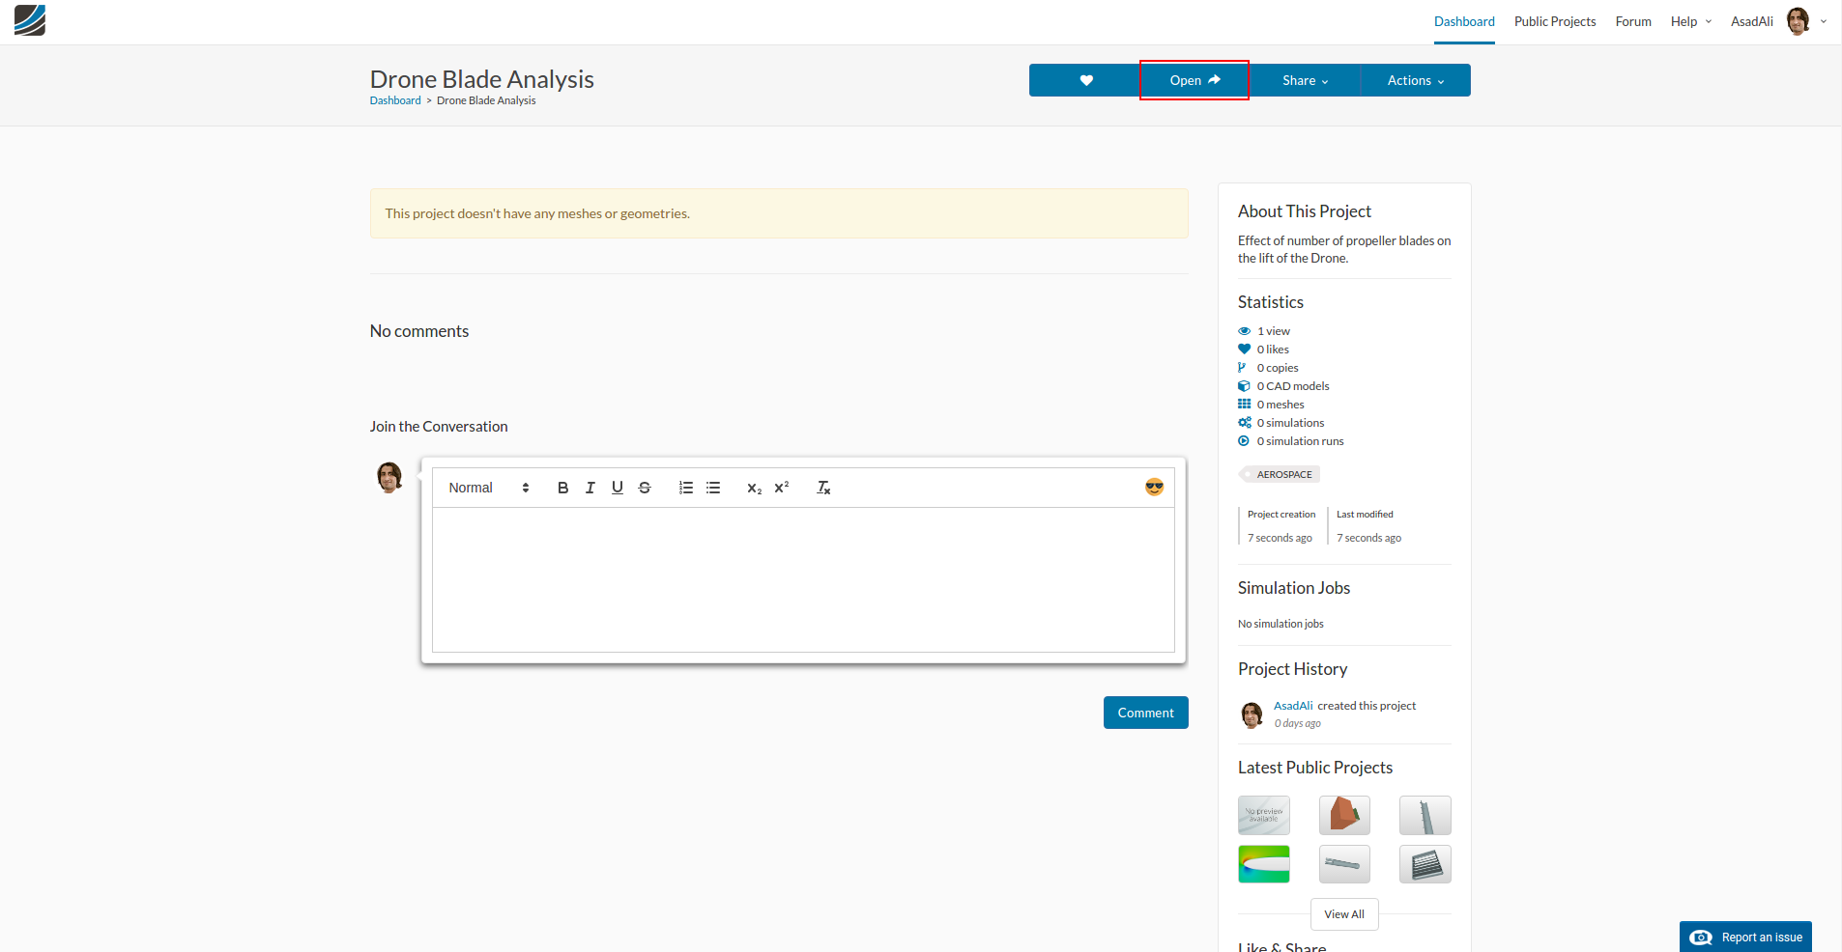The width and height of the screenshot is (1842, 952).
Task: Open the project in the workbench
Action: 1194,80
